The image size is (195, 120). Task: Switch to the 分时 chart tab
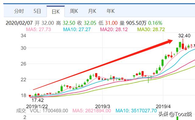(19, 11)
